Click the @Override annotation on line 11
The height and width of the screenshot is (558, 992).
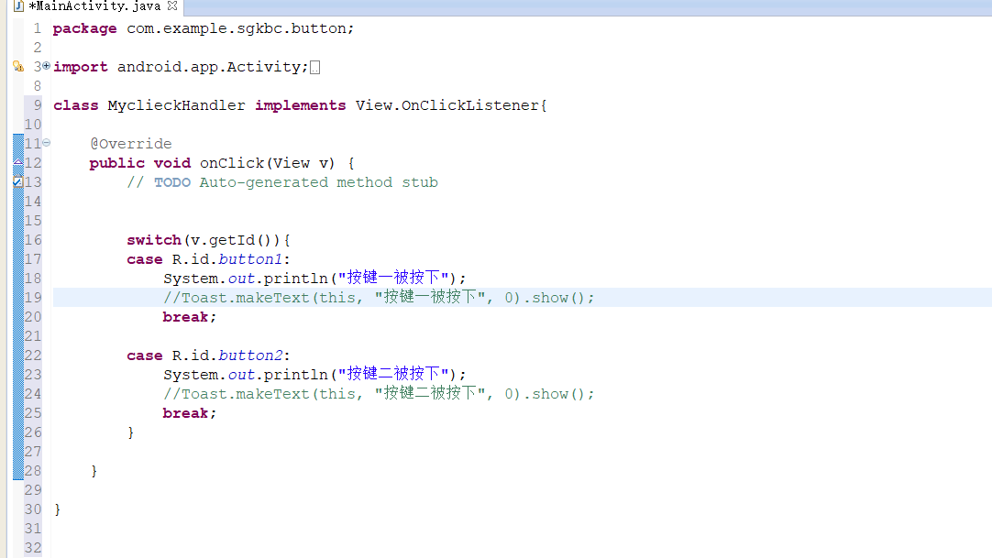[x=130, y=143]
